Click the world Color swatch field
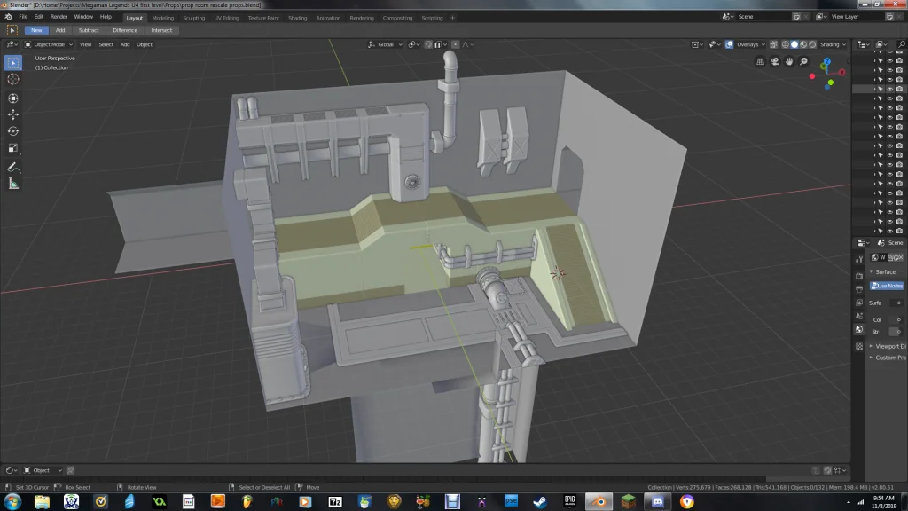The height and width of the screenshot is (511, 908). [896, 319]
